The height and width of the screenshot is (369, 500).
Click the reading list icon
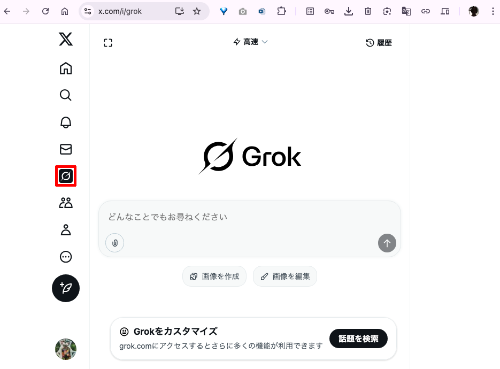coord(310,11)
